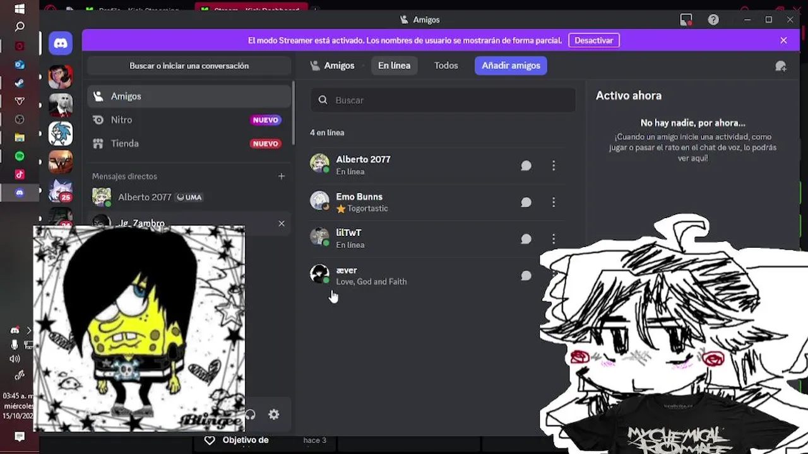This screenshot has width=808, height=454.
Task: Click the NUEVO badge next to Nitro
Action: point(265,120)
